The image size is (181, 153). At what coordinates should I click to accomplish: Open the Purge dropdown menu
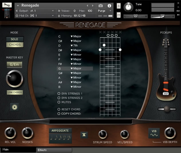point(110,11)
